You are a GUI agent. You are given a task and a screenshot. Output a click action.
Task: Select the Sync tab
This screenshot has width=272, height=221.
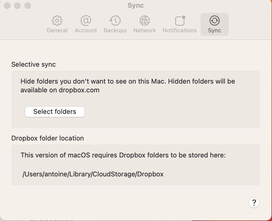[x=214, y=24]
